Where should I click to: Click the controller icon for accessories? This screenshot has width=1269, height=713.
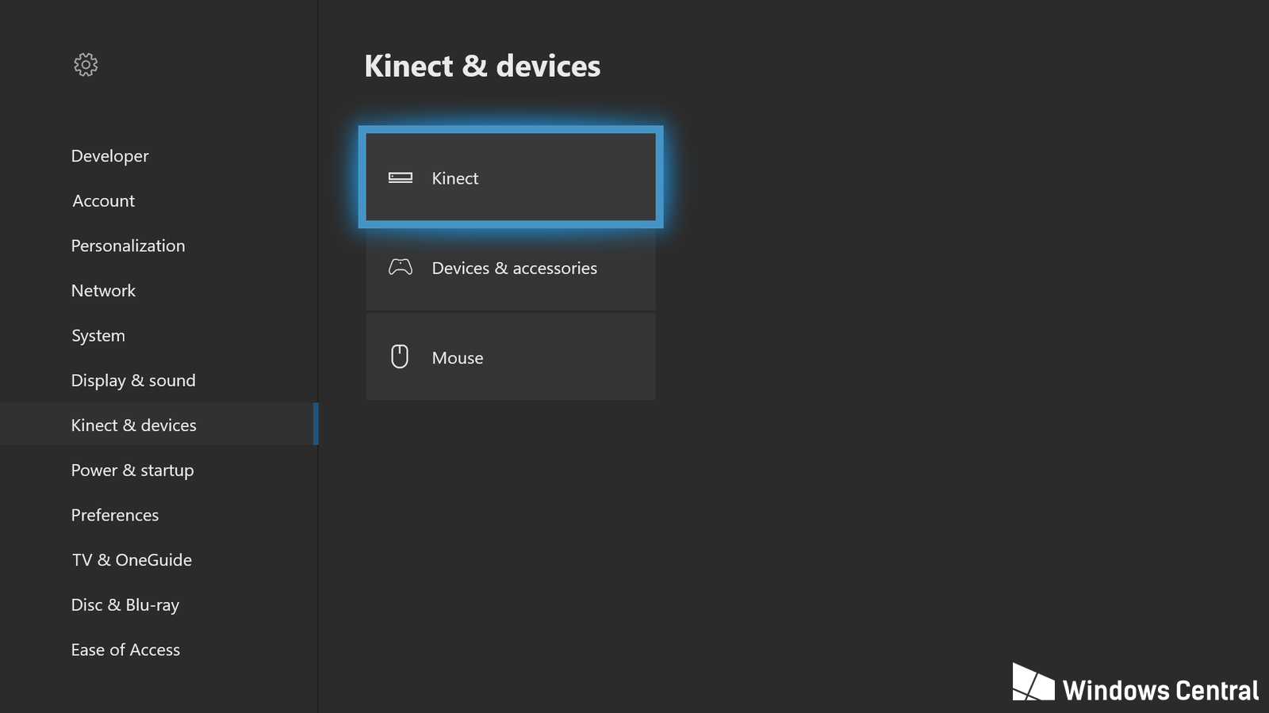[x=400, y=268]
